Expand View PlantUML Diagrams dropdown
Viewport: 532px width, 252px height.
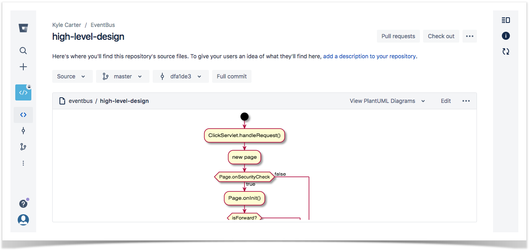coord(387,101)
